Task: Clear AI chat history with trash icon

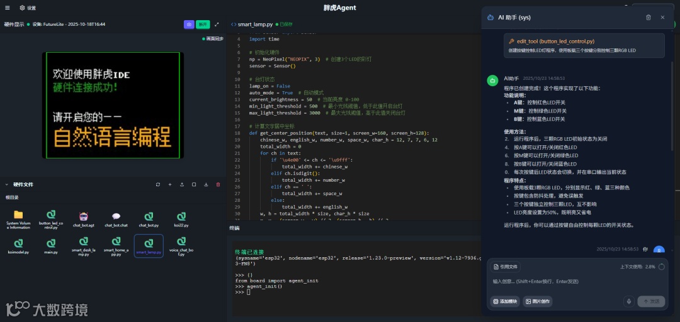Action: point(649,18)
